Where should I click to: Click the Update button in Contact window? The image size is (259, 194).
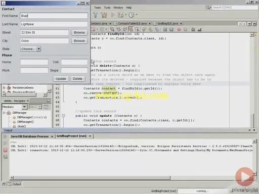(x=61, y=79)
